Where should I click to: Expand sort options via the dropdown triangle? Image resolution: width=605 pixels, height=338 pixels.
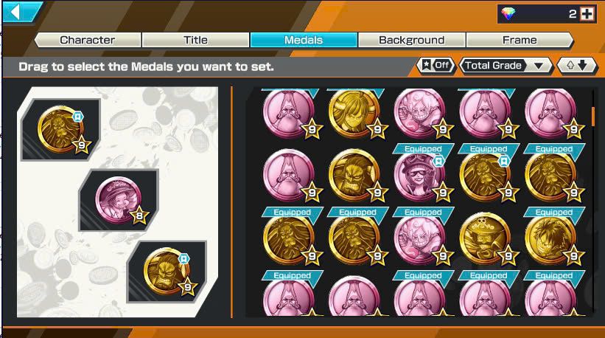point(539,66)
